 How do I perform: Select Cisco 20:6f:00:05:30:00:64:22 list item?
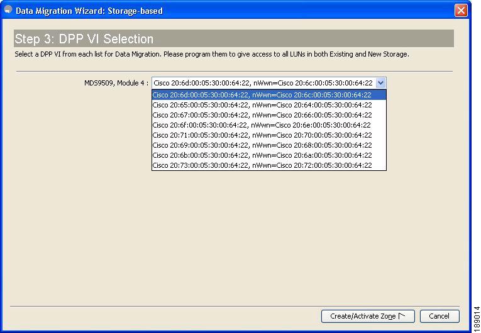tap(269, 125)
